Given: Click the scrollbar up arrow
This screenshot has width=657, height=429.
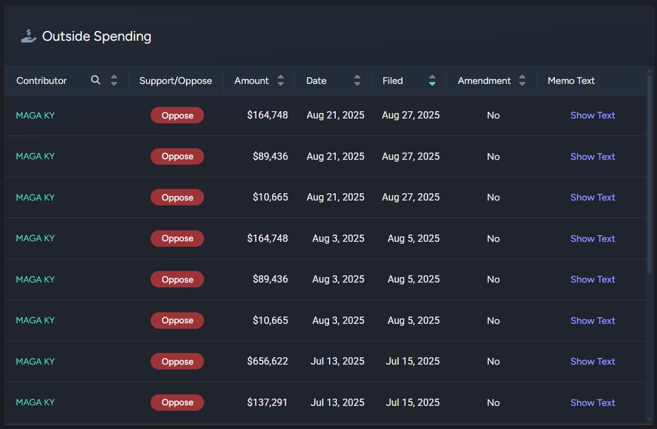Looking at the screenshot, I should pyautogui.click(x=650, y=71).
